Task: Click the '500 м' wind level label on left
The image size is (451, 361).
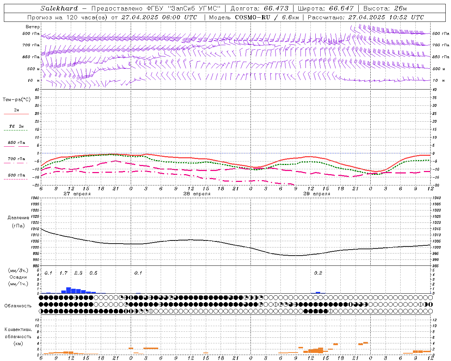Action: coord(33,69)
